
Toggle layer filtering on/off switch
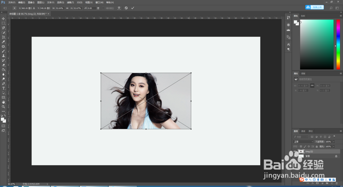coord(334,136)
